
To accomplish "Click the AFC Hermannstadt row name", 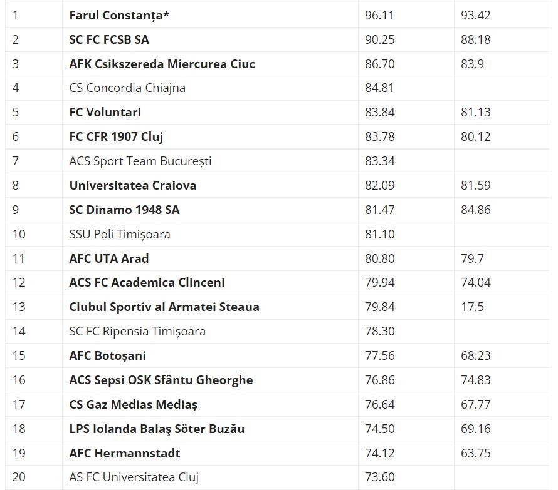I will coord(125,454).
